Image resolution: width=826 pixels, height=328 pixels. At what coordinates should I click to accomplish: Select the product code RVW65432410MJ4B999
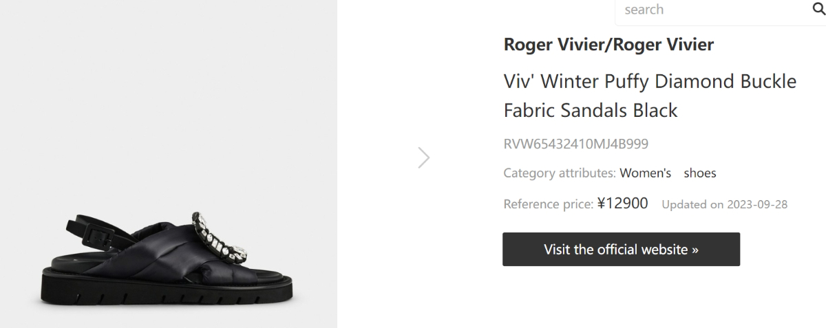click(575, 144)
